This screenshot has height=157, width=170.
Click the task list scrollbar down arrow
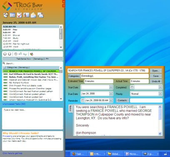[61, 99]
